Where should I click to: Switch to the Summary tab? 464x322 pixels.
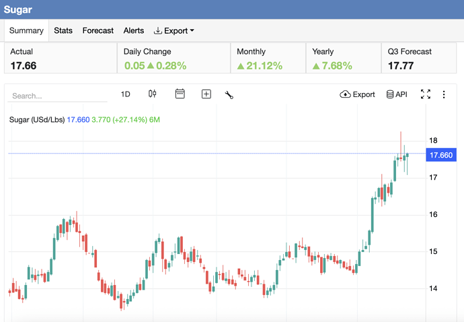[26, 30]
